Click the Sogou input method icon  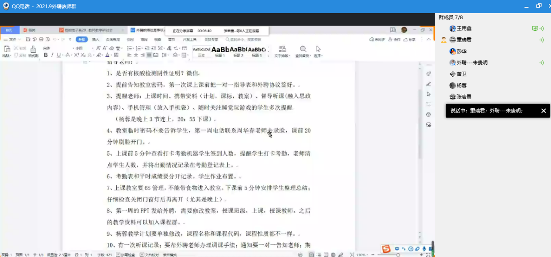pos(386,249)
